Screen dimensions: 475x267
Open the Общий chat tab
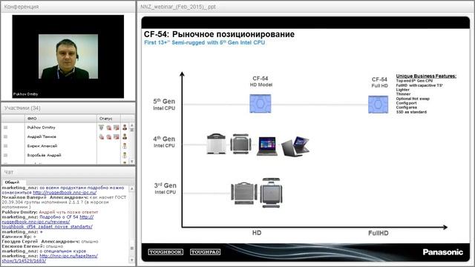(x=12, y=182)
